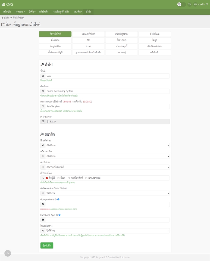Switch to the ตั้งค่าอีเมล tab
The width and height of the screenshot is (210, 261).
click(155, 34)
